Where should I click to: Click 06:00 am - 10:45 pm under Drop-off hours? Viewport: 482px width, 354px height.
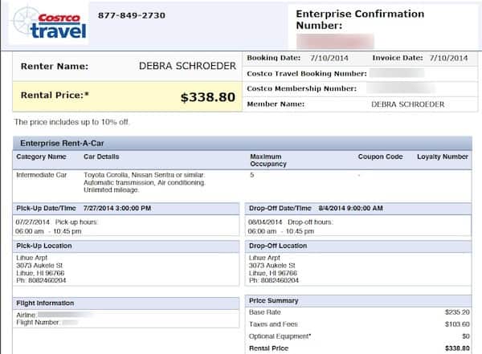point(281,231)
